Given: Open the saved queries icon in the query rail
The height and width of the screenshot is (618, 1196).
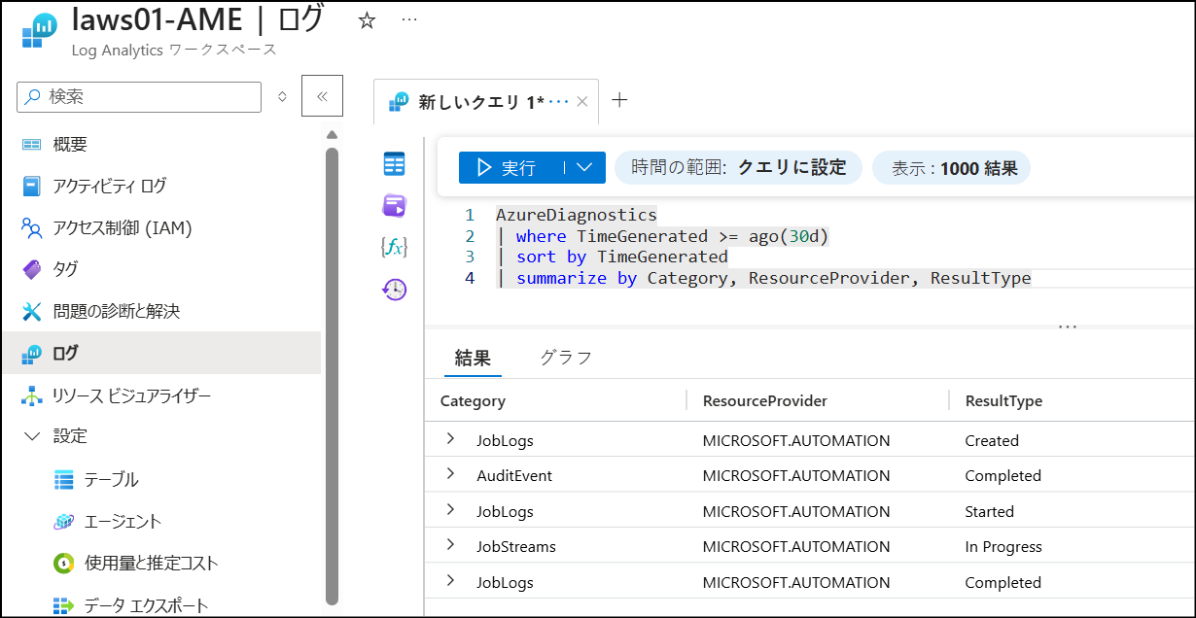Looking at the screenshot, I should pos(394,206).
